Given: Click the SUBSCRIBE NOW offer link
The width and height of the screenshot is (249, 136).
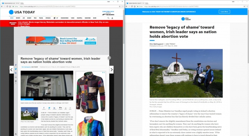Looking at the screenshot, I should pos(108,13).
